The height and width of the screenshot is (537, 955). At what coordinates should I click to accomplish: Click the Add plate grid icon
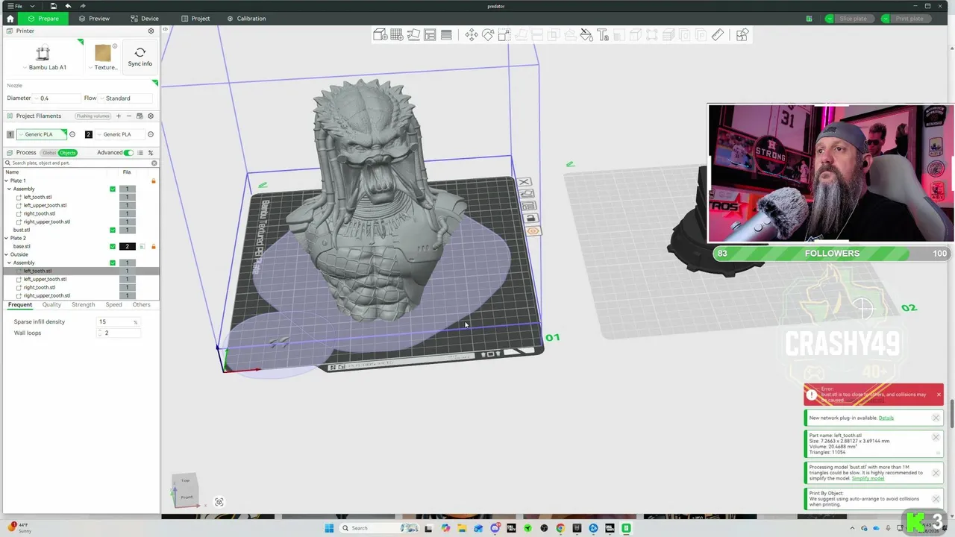point(397,34)
